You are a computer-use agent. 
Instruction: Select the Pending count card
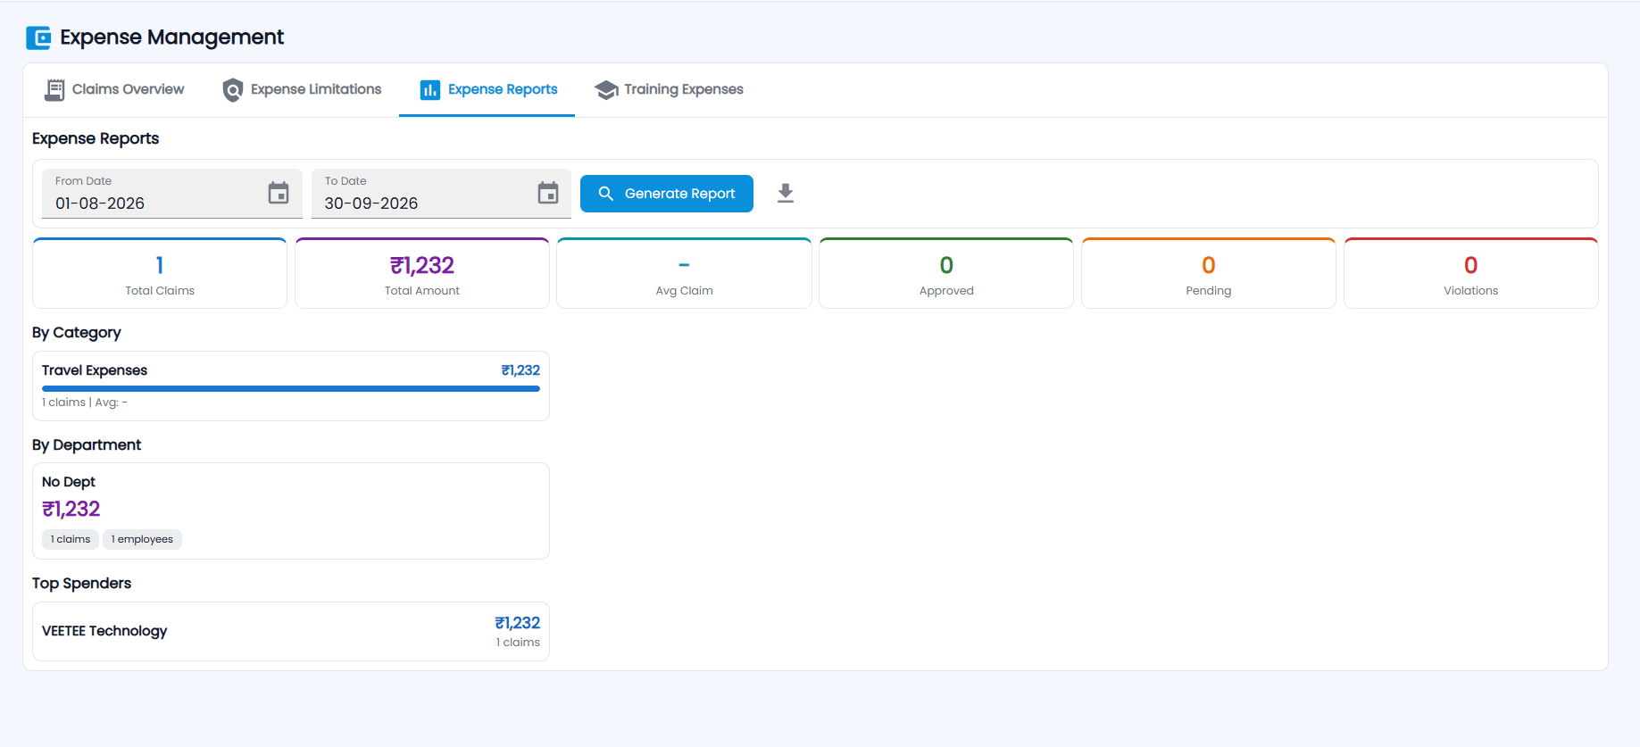(x=1209, y=273)
